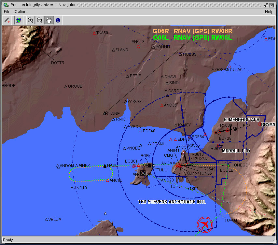The width and height of the screenshot is (278, 245).
Task: Click the red triangle marker beside ANC35
Action: (x=162, y=105)
